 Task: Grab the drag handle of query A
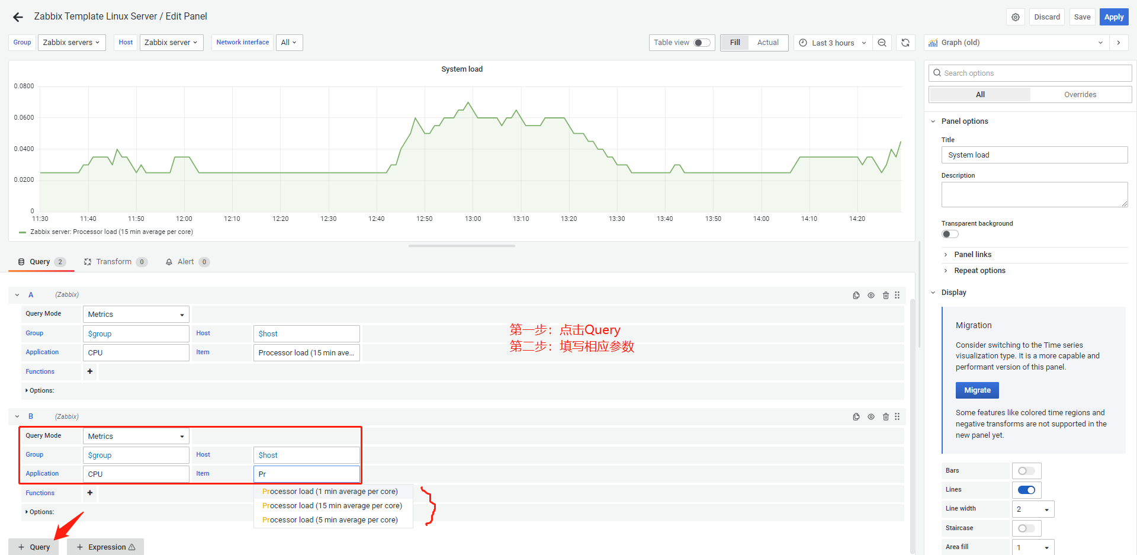(898, 295)
